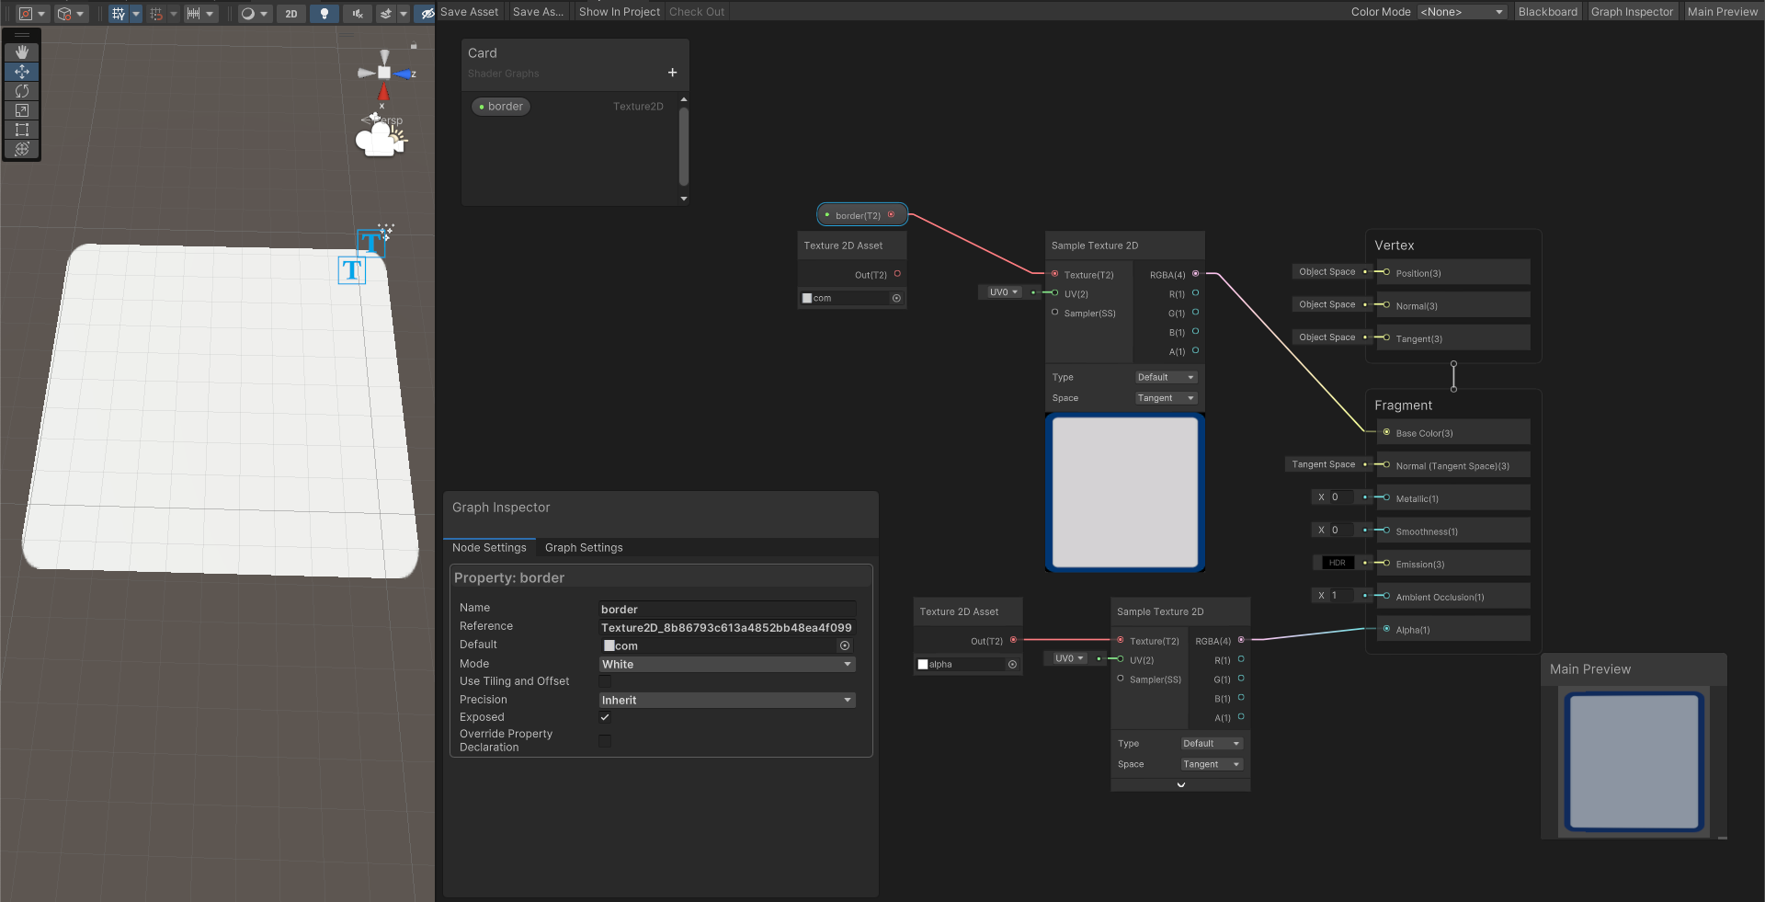Select the Rotate tool
The width and height of the screenshot is (1765, 902).
tap(22, 91)
